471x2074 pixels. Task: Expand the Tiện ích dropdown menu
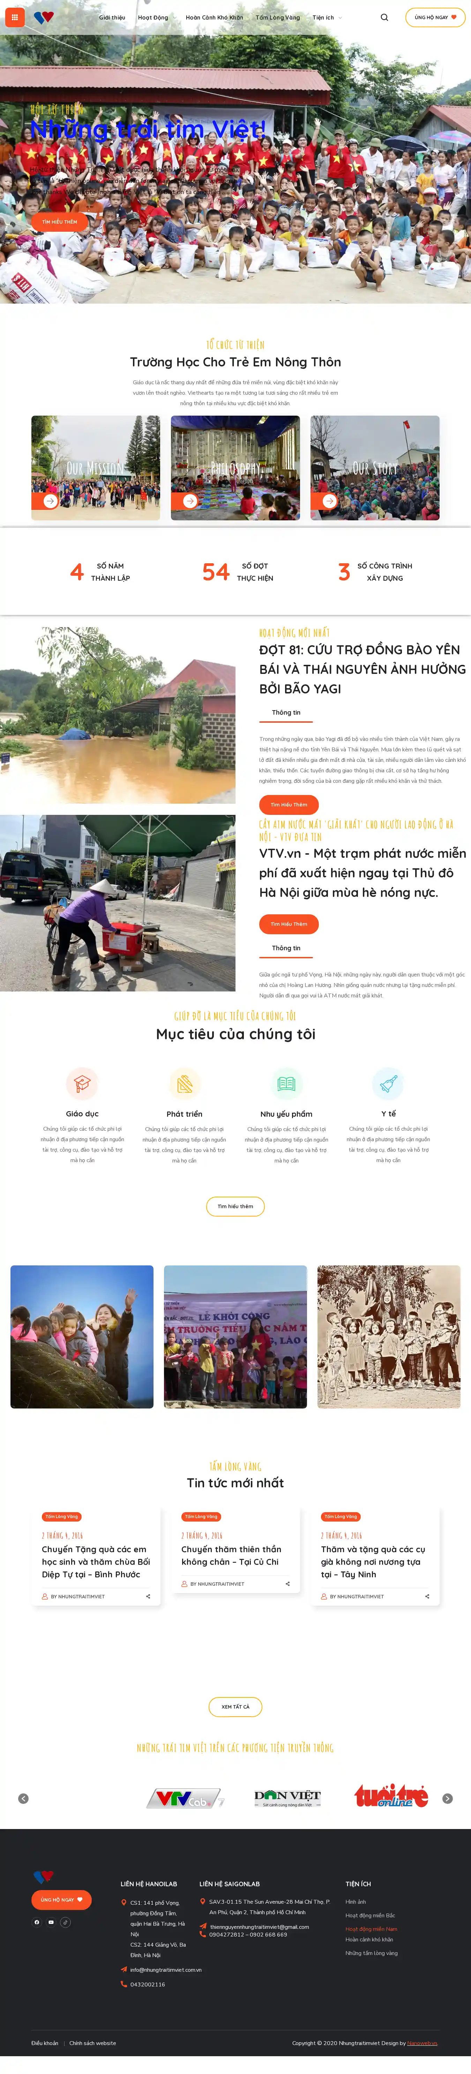[x=327, y=17]
